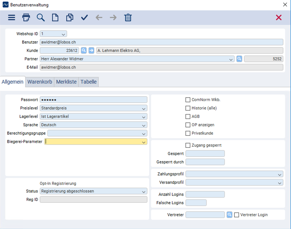This screenshot has width=291, height=229.
Task: Click blue arrow icon beside Kunde field
Action: (91, 50)
